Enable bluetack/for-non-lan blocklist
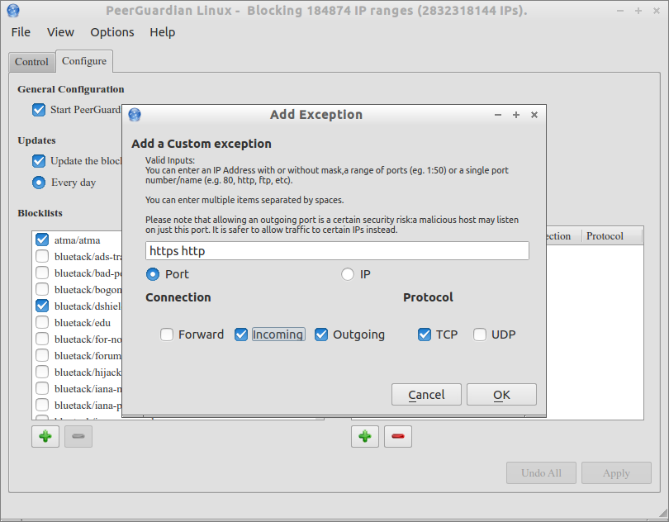 (x=42, y=339)
